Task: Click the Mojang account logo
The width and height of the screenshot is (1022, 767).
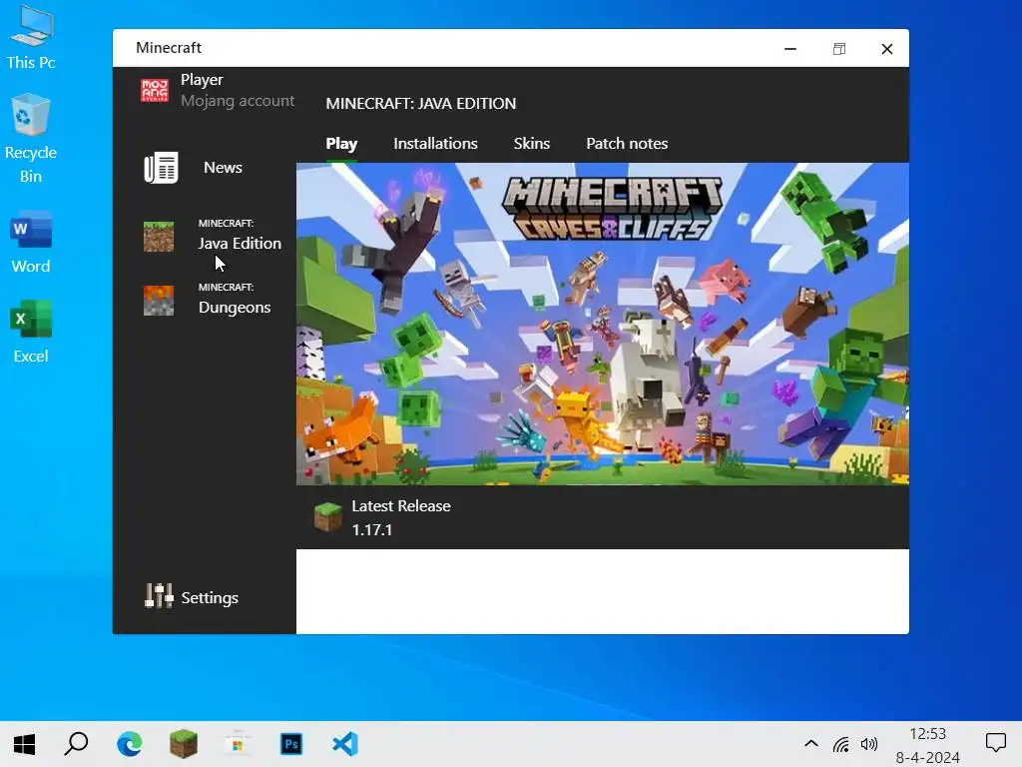Action: pyautogui.click(x=155, y=90)
